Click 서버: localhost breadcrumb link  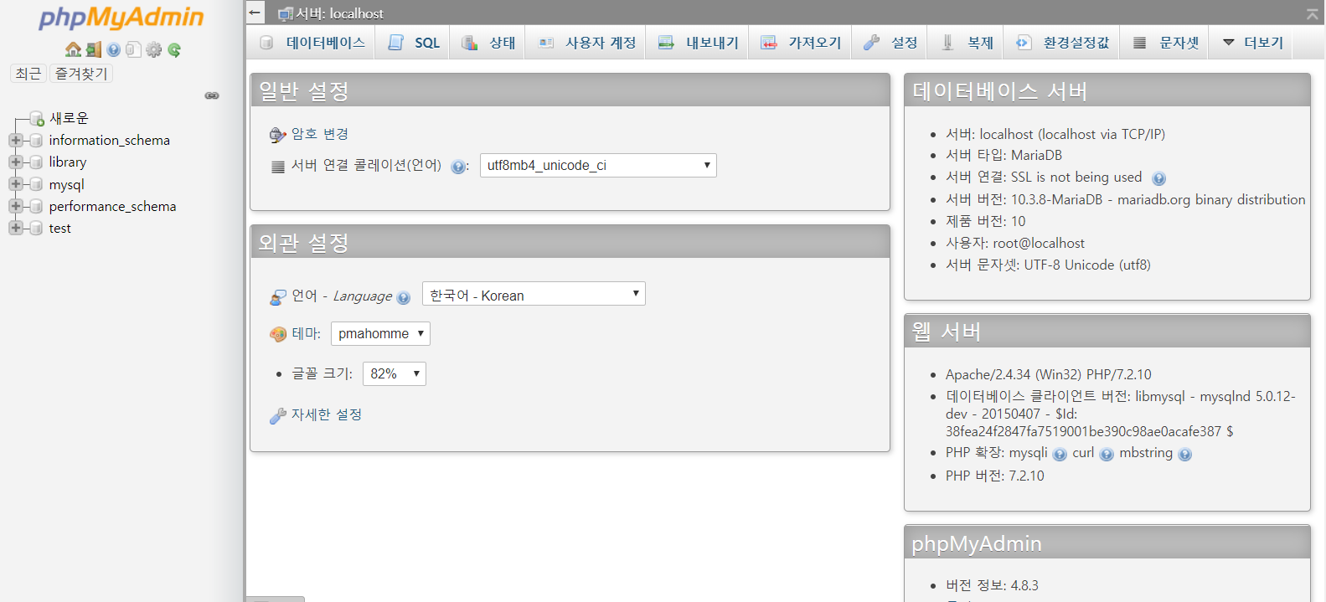(340, 13)
